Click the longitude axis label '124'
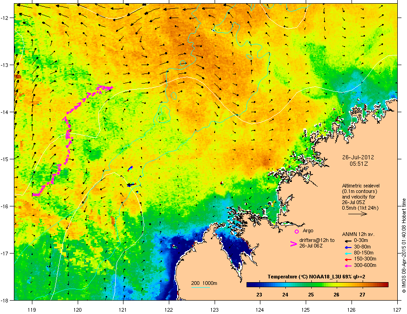407x314 pixels. [260, 310]
